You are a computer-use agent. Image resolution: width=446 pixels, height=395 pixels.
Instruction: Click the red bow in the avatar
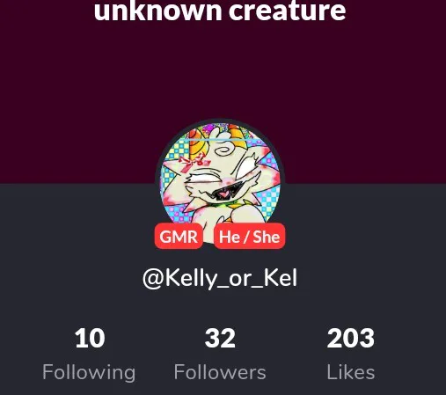pos(194,162)
